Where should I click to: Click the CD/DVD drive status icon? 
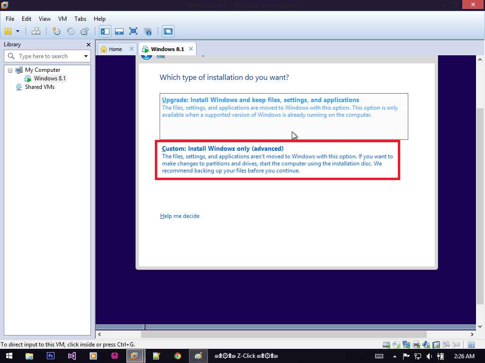coord(396,345)
